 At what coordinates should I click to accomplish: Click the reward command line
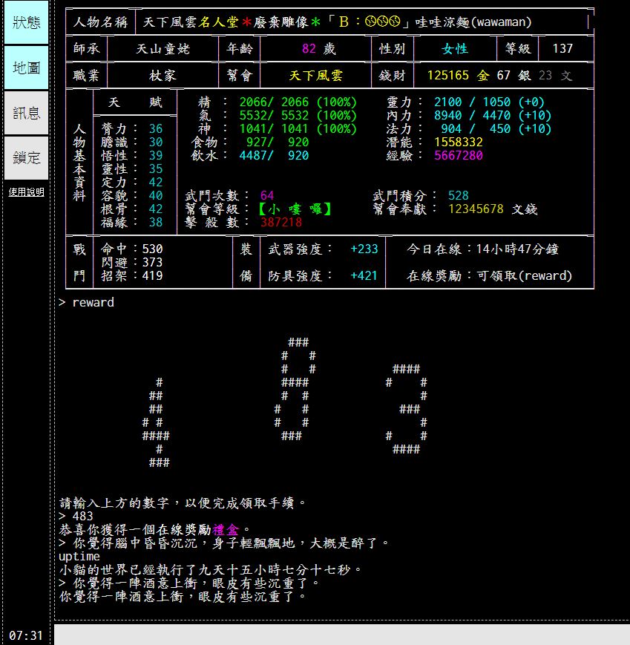(x=86, y=302)
